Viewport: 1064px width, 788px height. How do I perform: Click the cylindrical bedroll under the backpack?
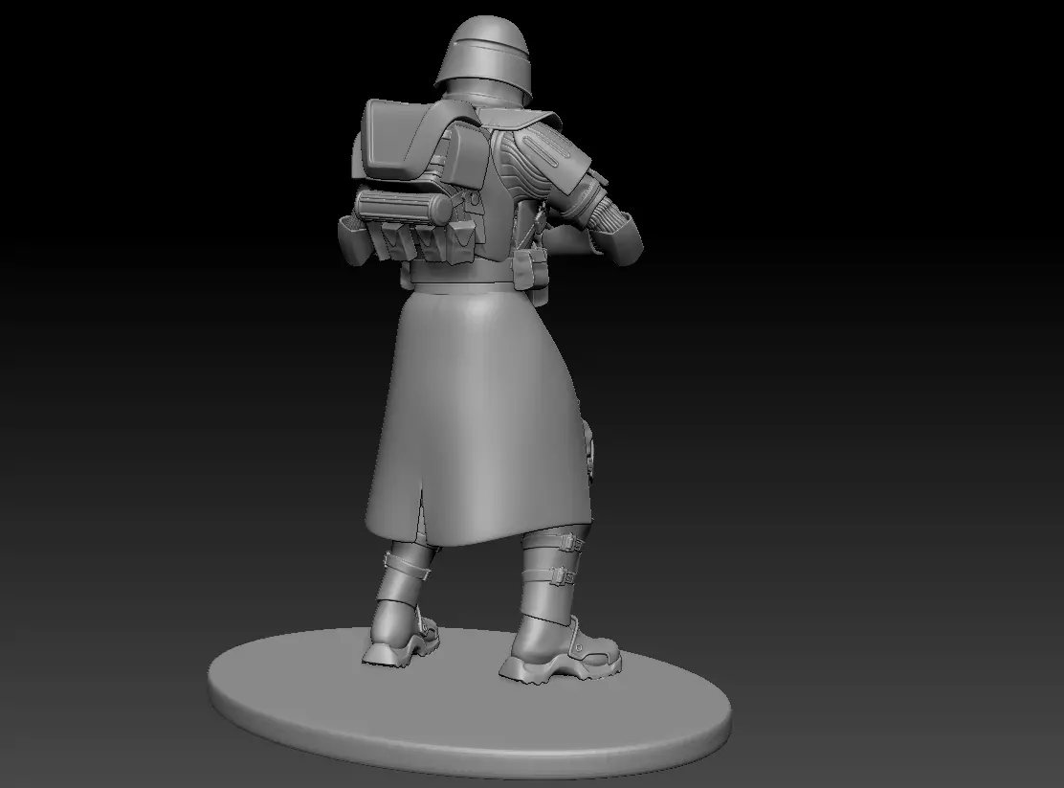tap(403, 207)
